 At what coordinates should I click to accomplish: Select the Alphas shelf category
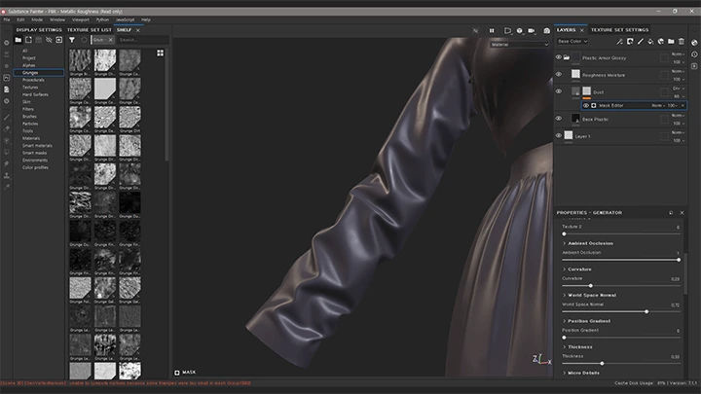[x=28, y=65]
